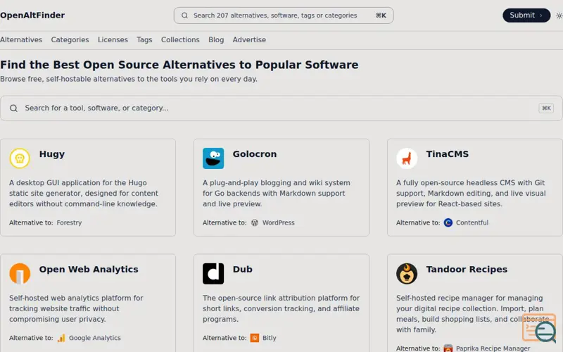Open the Open Web Analytics title
Screen dimensions: 563x352
coord(89,270)
